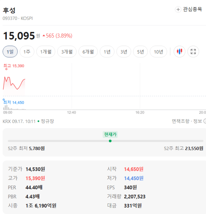
Task: Select the 10년 chart period tab
Action: click(158, 52)
